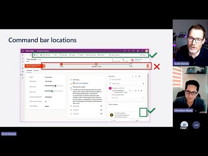Click the Status Reason Active value
Image resolution: width=208 pixels, height=156 pixels.
(47, 106)
